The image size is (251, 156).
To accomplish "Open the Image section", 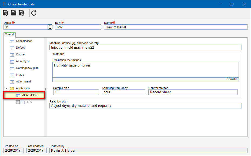I will [20, 75].
